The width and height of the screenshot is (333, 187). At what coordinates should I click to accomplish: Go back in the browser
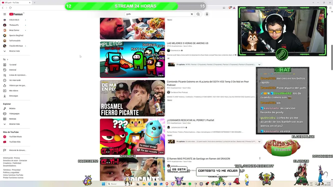pos(3,8)
